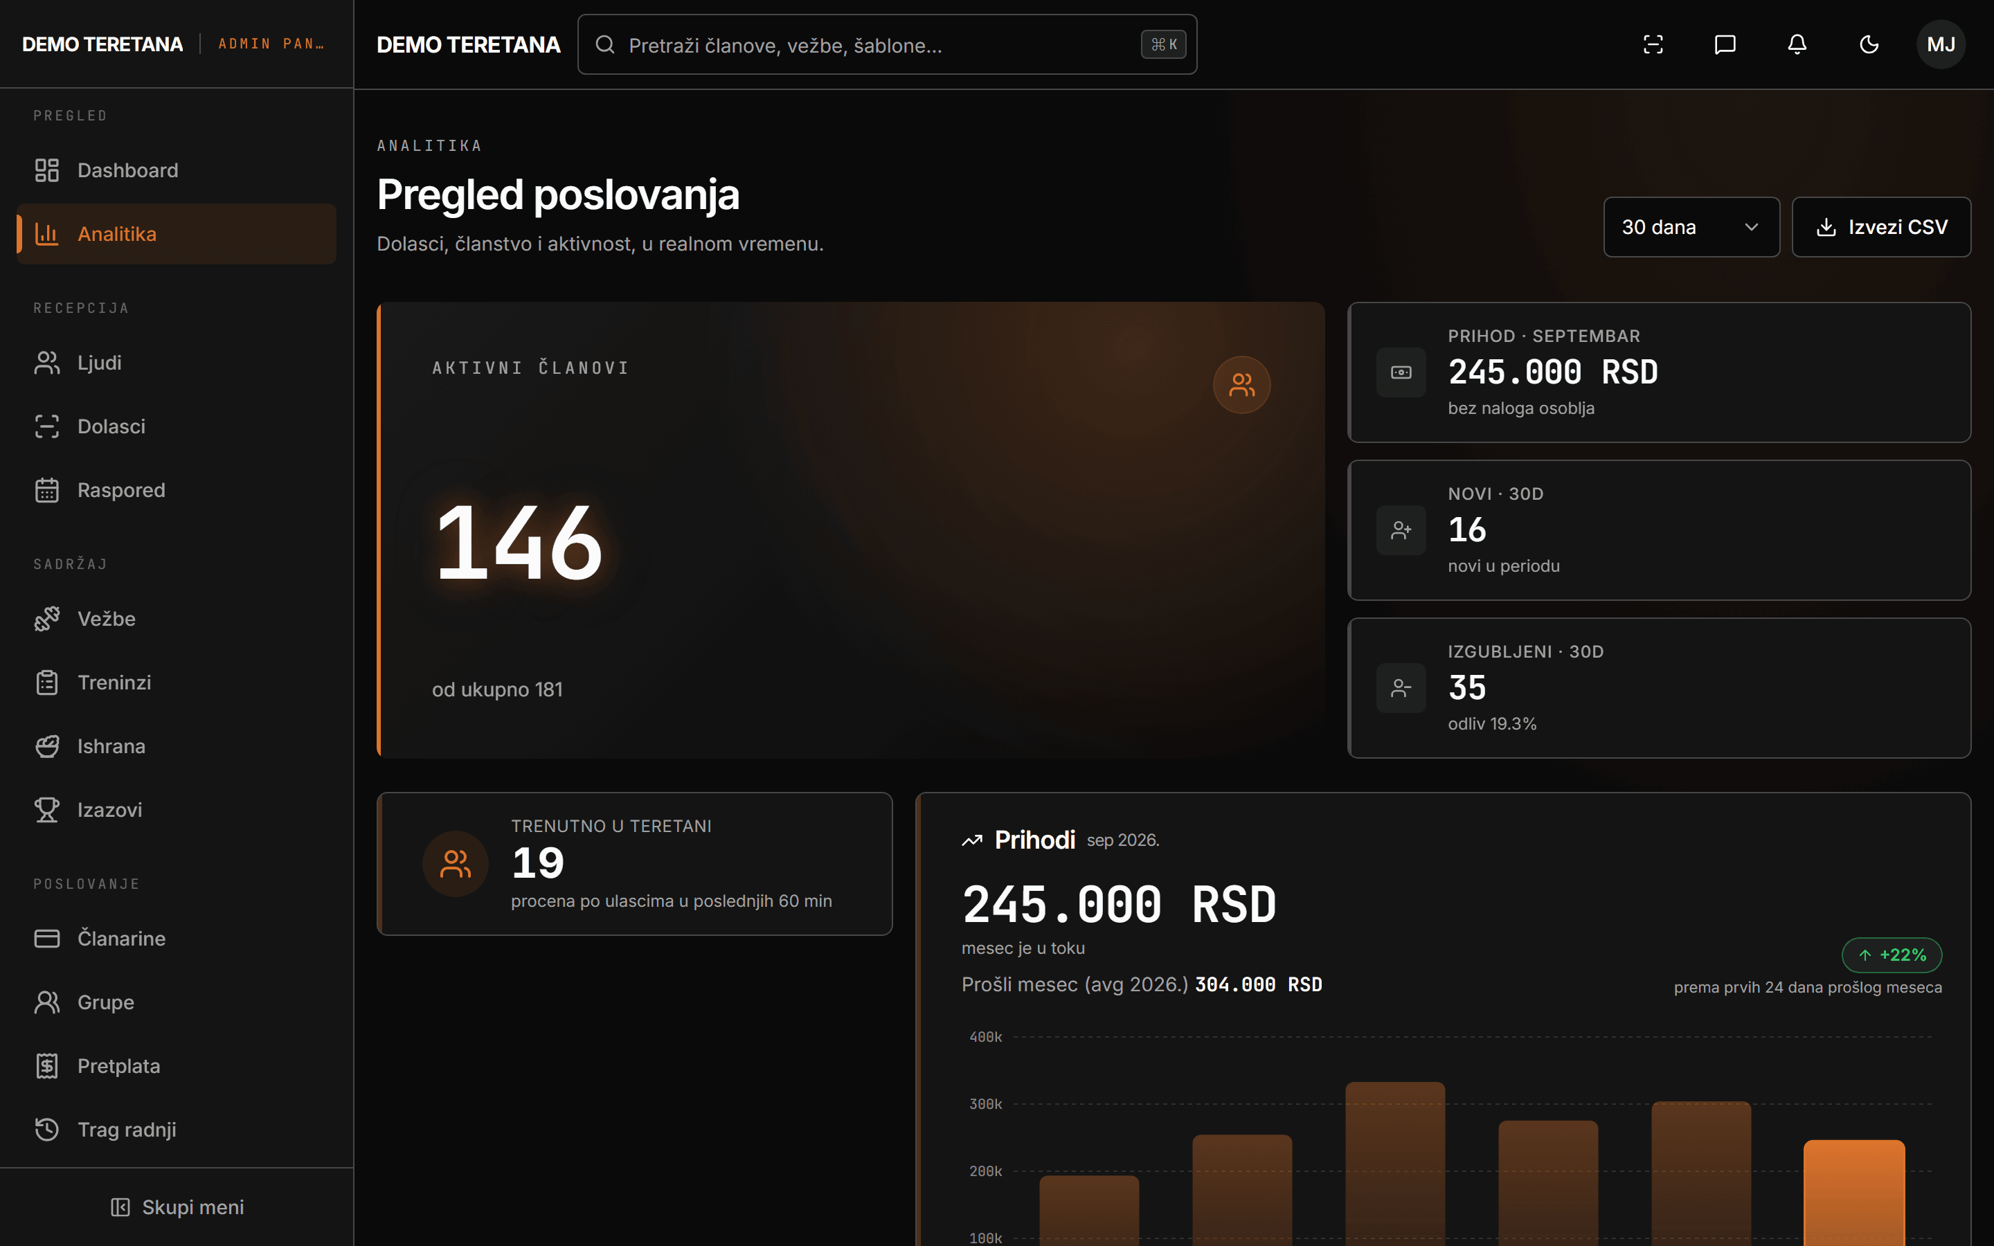Click the download icon in Izvezi CSV
Screen dimensions: 1994x1246
[1826, 228]
